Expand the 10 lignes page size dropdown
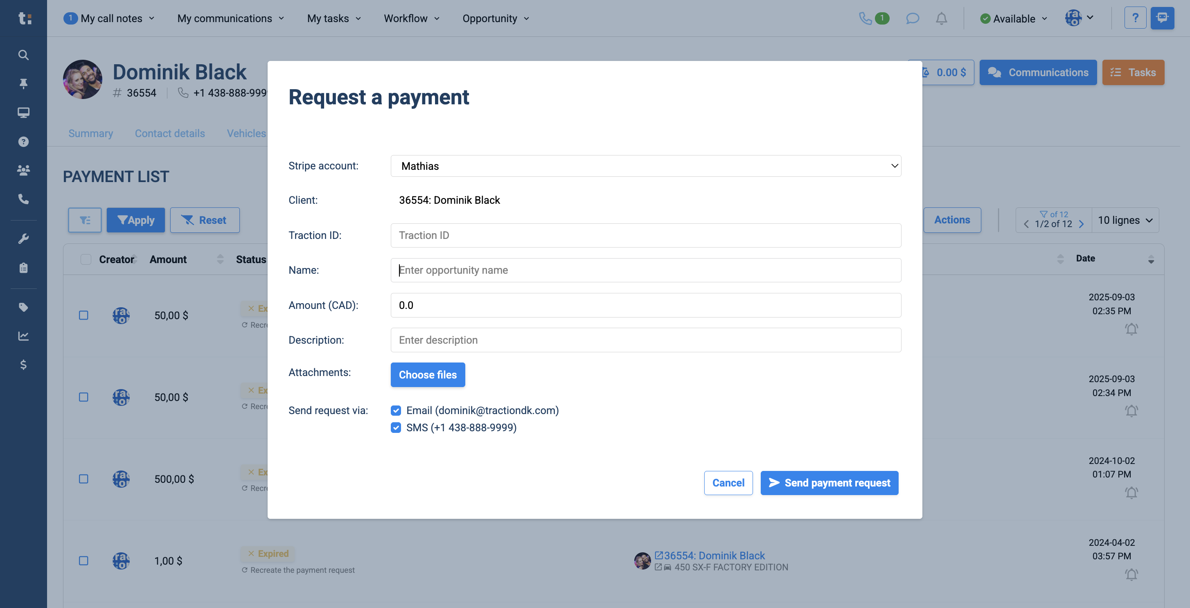The width and height of the screenshot is (1190, 608). coord(1125,220)
